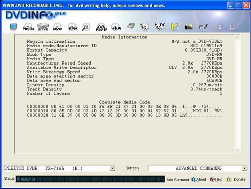Open the Media information tool

tap(28, 27)
